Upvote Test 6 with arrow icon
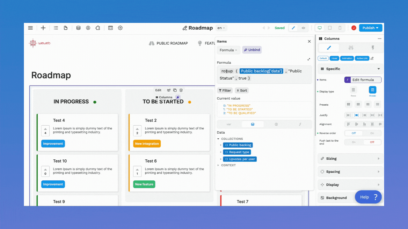This screenshot has width=408, height=229. pos(137,170)
